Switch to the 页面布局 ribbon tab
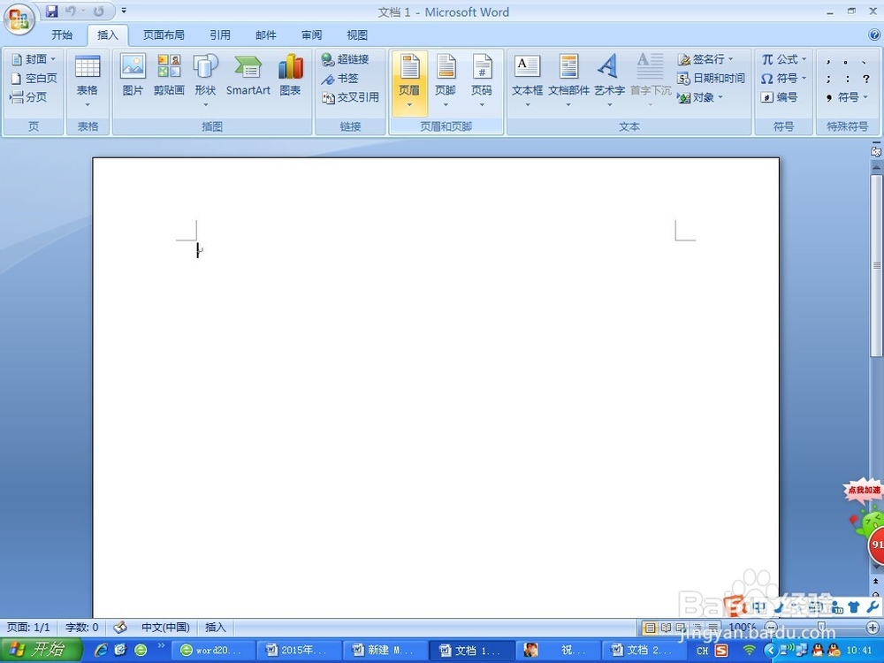Screen dimensions: 884x663 [x=164, y=34]
